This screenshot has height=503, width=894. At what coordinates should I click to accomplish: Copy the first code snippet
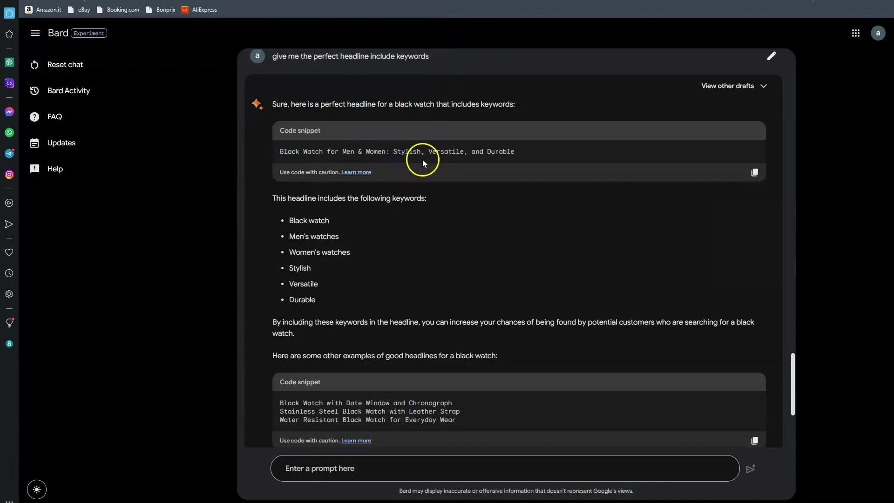(754, 172)
